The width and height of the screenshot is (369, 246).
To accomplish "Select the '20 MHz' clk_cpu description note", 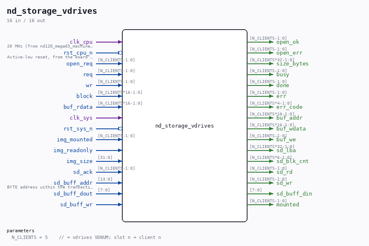I will pyautogui.click(x=50, y=46).
